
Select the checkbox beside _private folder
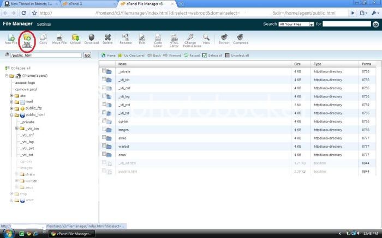(x=104, y=71)
